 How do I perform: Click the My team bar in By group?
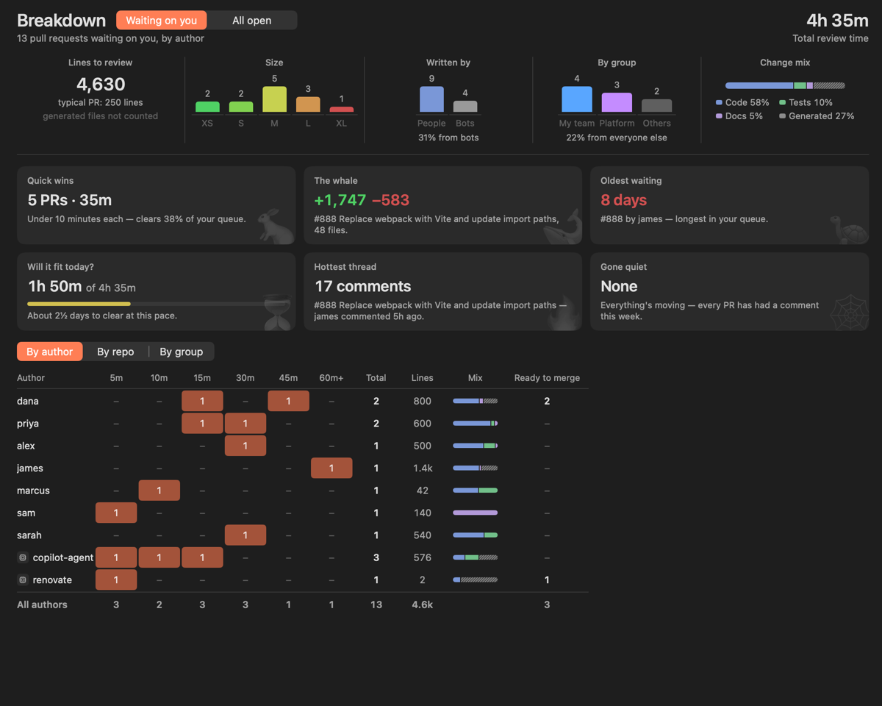point(577,99)
